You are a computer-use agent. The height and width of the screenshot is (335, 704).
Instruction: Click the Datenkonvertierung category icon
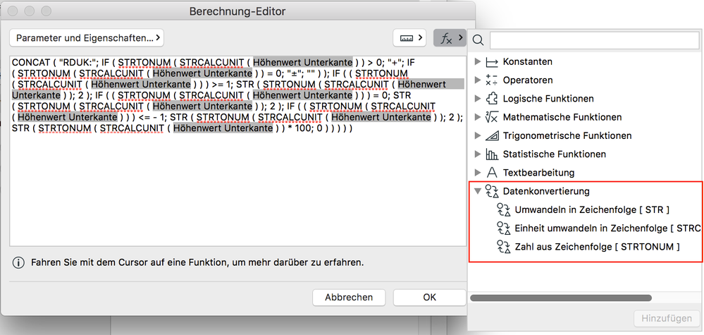click(492, 191)
